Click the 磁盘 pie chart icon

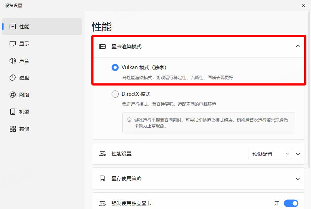(13, 78)
